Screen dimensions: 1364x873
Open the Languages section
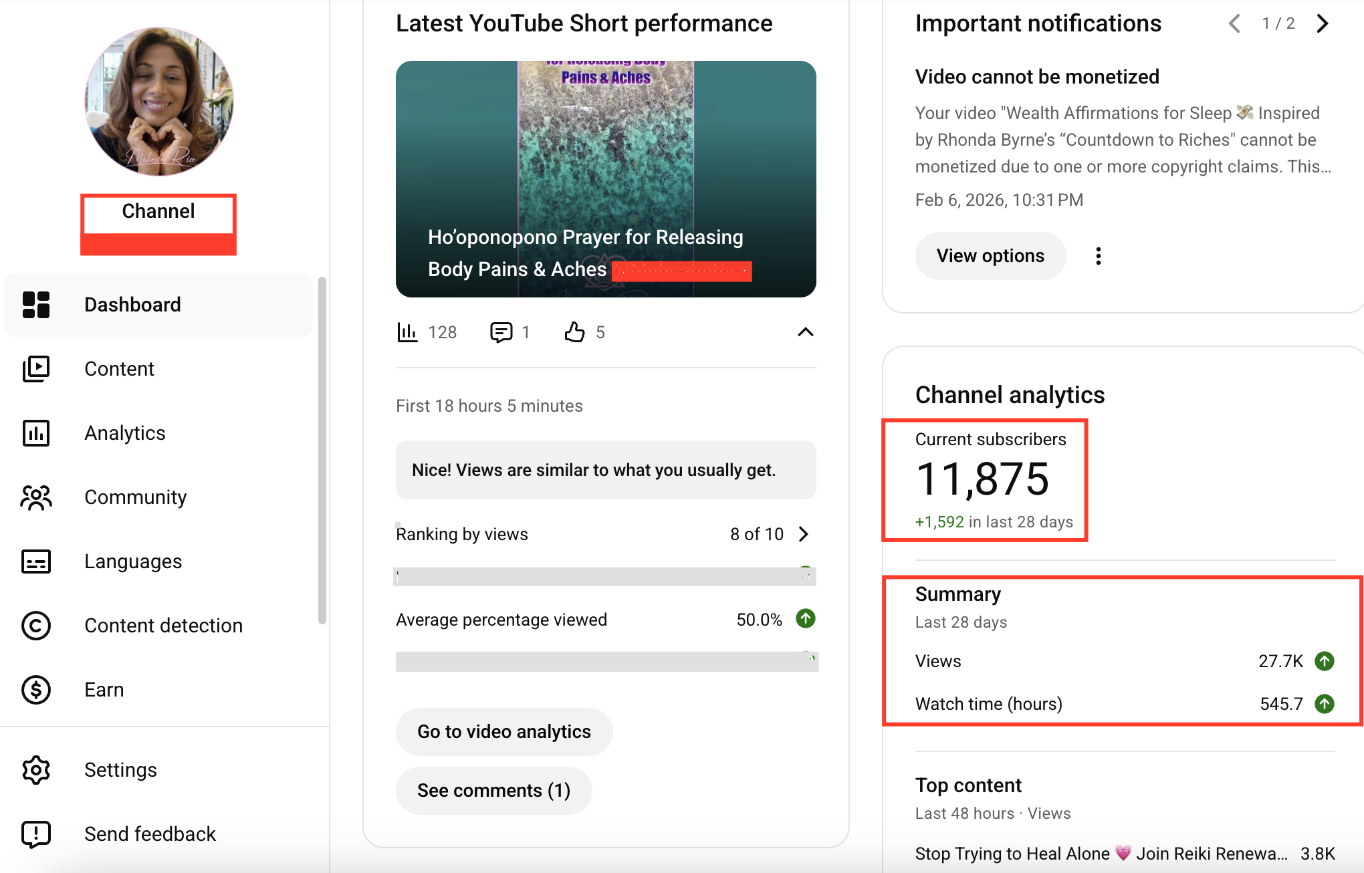[x=132, y=561]
